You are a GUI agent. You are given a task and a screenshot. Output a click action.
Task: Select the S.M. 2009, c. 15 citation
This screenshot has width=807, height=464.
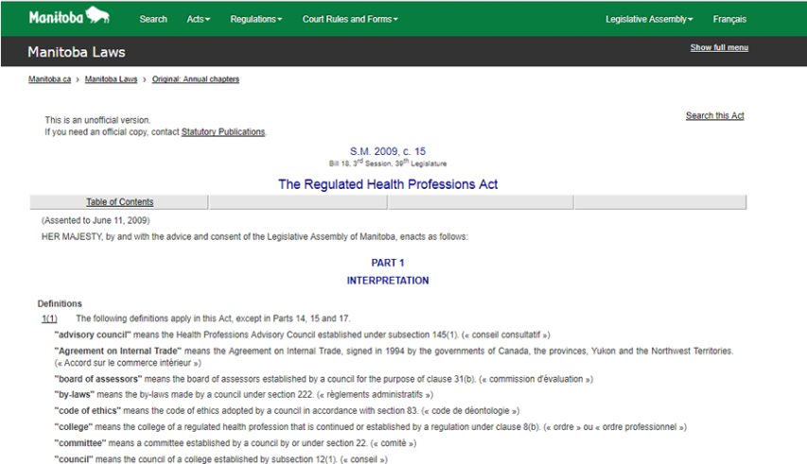point(388,151)
